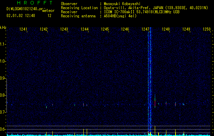The image size is (214, 136).
Task: Select the A504HB(yagi 4el) antenna value
Action: coord(120,16)
